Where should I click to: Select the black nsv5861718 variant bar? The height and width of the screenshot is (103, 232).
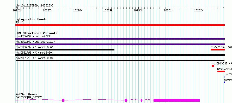(x=120, y=61)
